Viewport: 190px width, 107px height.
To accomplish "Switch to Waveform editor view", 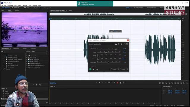I will [6, 8].
